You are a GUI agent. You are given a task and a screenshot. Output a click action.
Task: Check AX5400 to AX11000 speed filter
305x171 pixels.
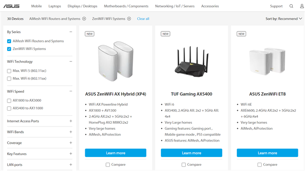tap(9, 108)
